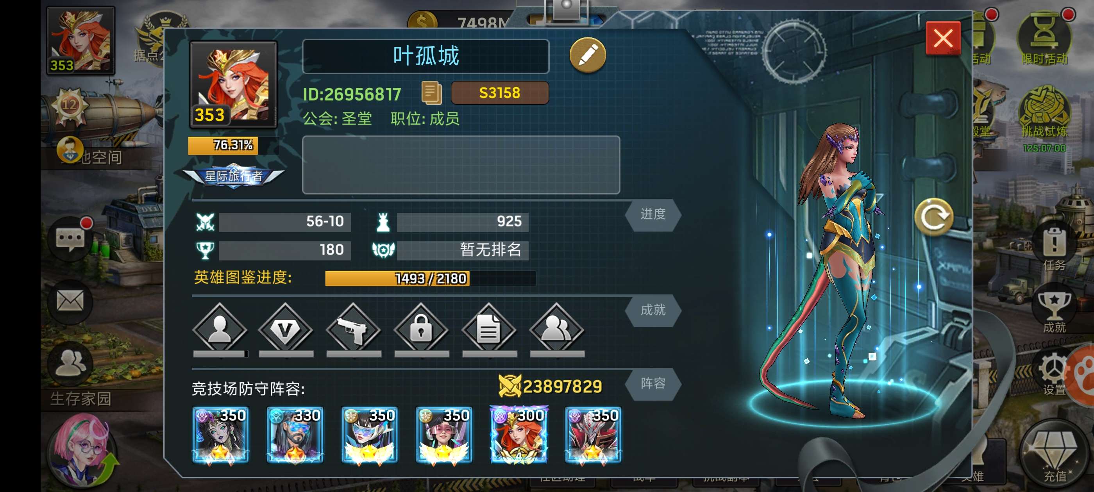
Task: Close the profile panel with red X
Action: click(x=943, y=39)
